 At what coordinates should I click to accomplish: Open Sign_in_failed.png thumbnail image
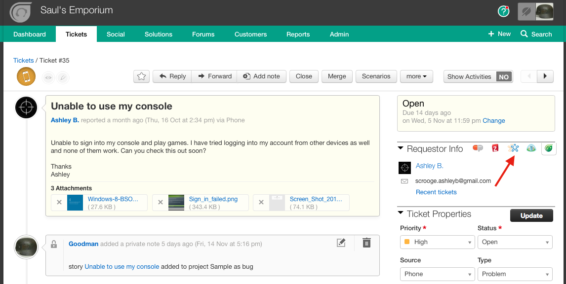[x=176, y=203]
